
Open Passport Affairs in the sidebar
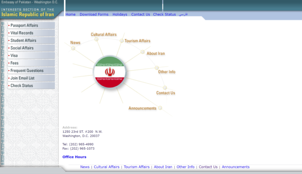[x=31, y=25]
